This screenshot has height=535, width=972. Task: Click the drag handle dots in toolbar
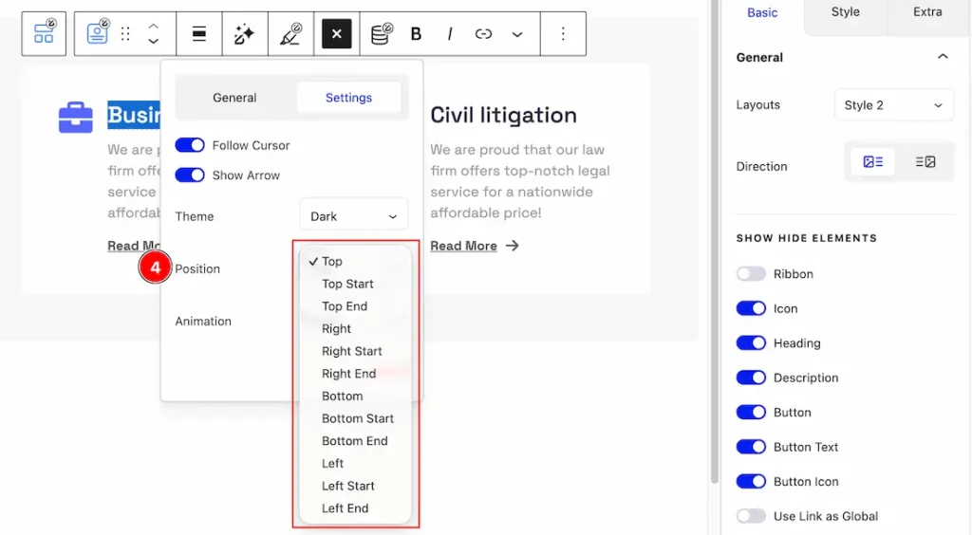(125, 34)
